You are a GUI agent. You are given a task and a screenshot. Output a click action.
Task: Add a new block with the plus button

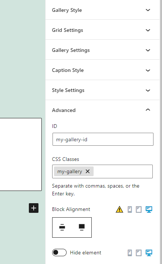[34, 208]
